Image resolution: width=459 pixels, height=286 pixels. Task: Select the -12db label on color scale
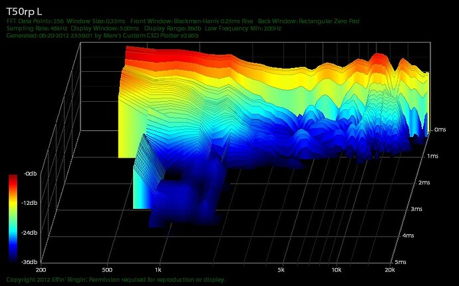coord(29,204)
